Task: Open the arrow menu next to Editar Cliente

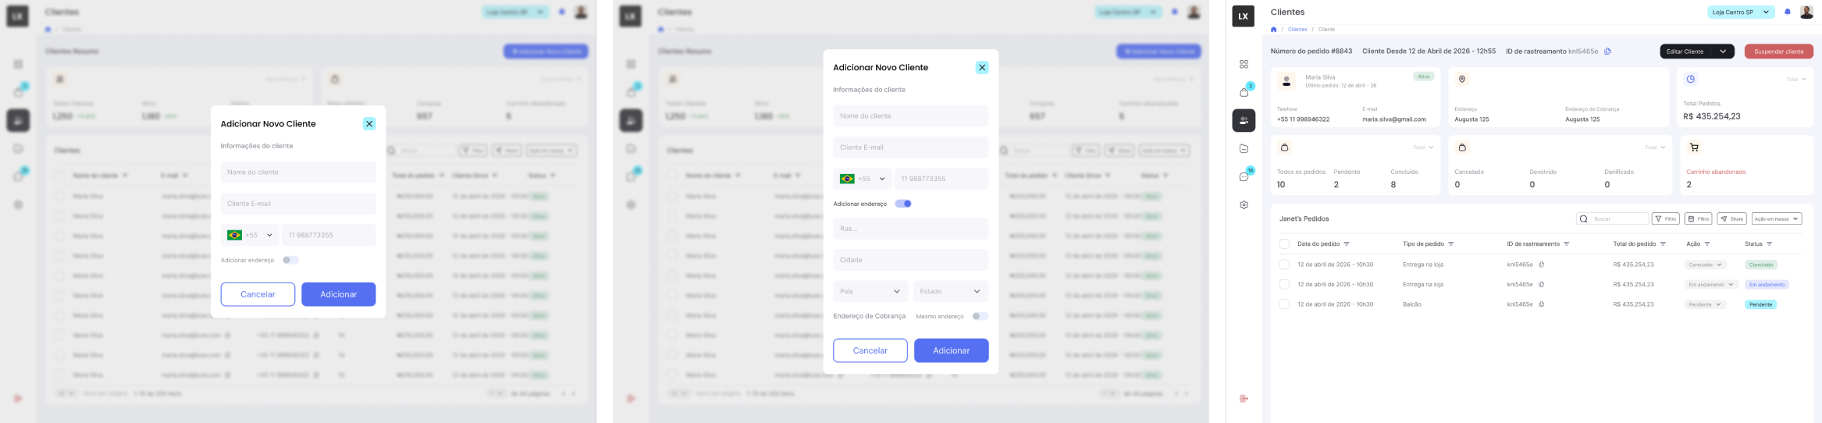Action: 1723,52
